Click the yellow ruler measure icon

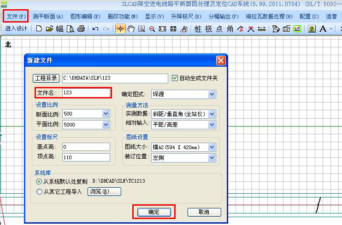point(261,29)
